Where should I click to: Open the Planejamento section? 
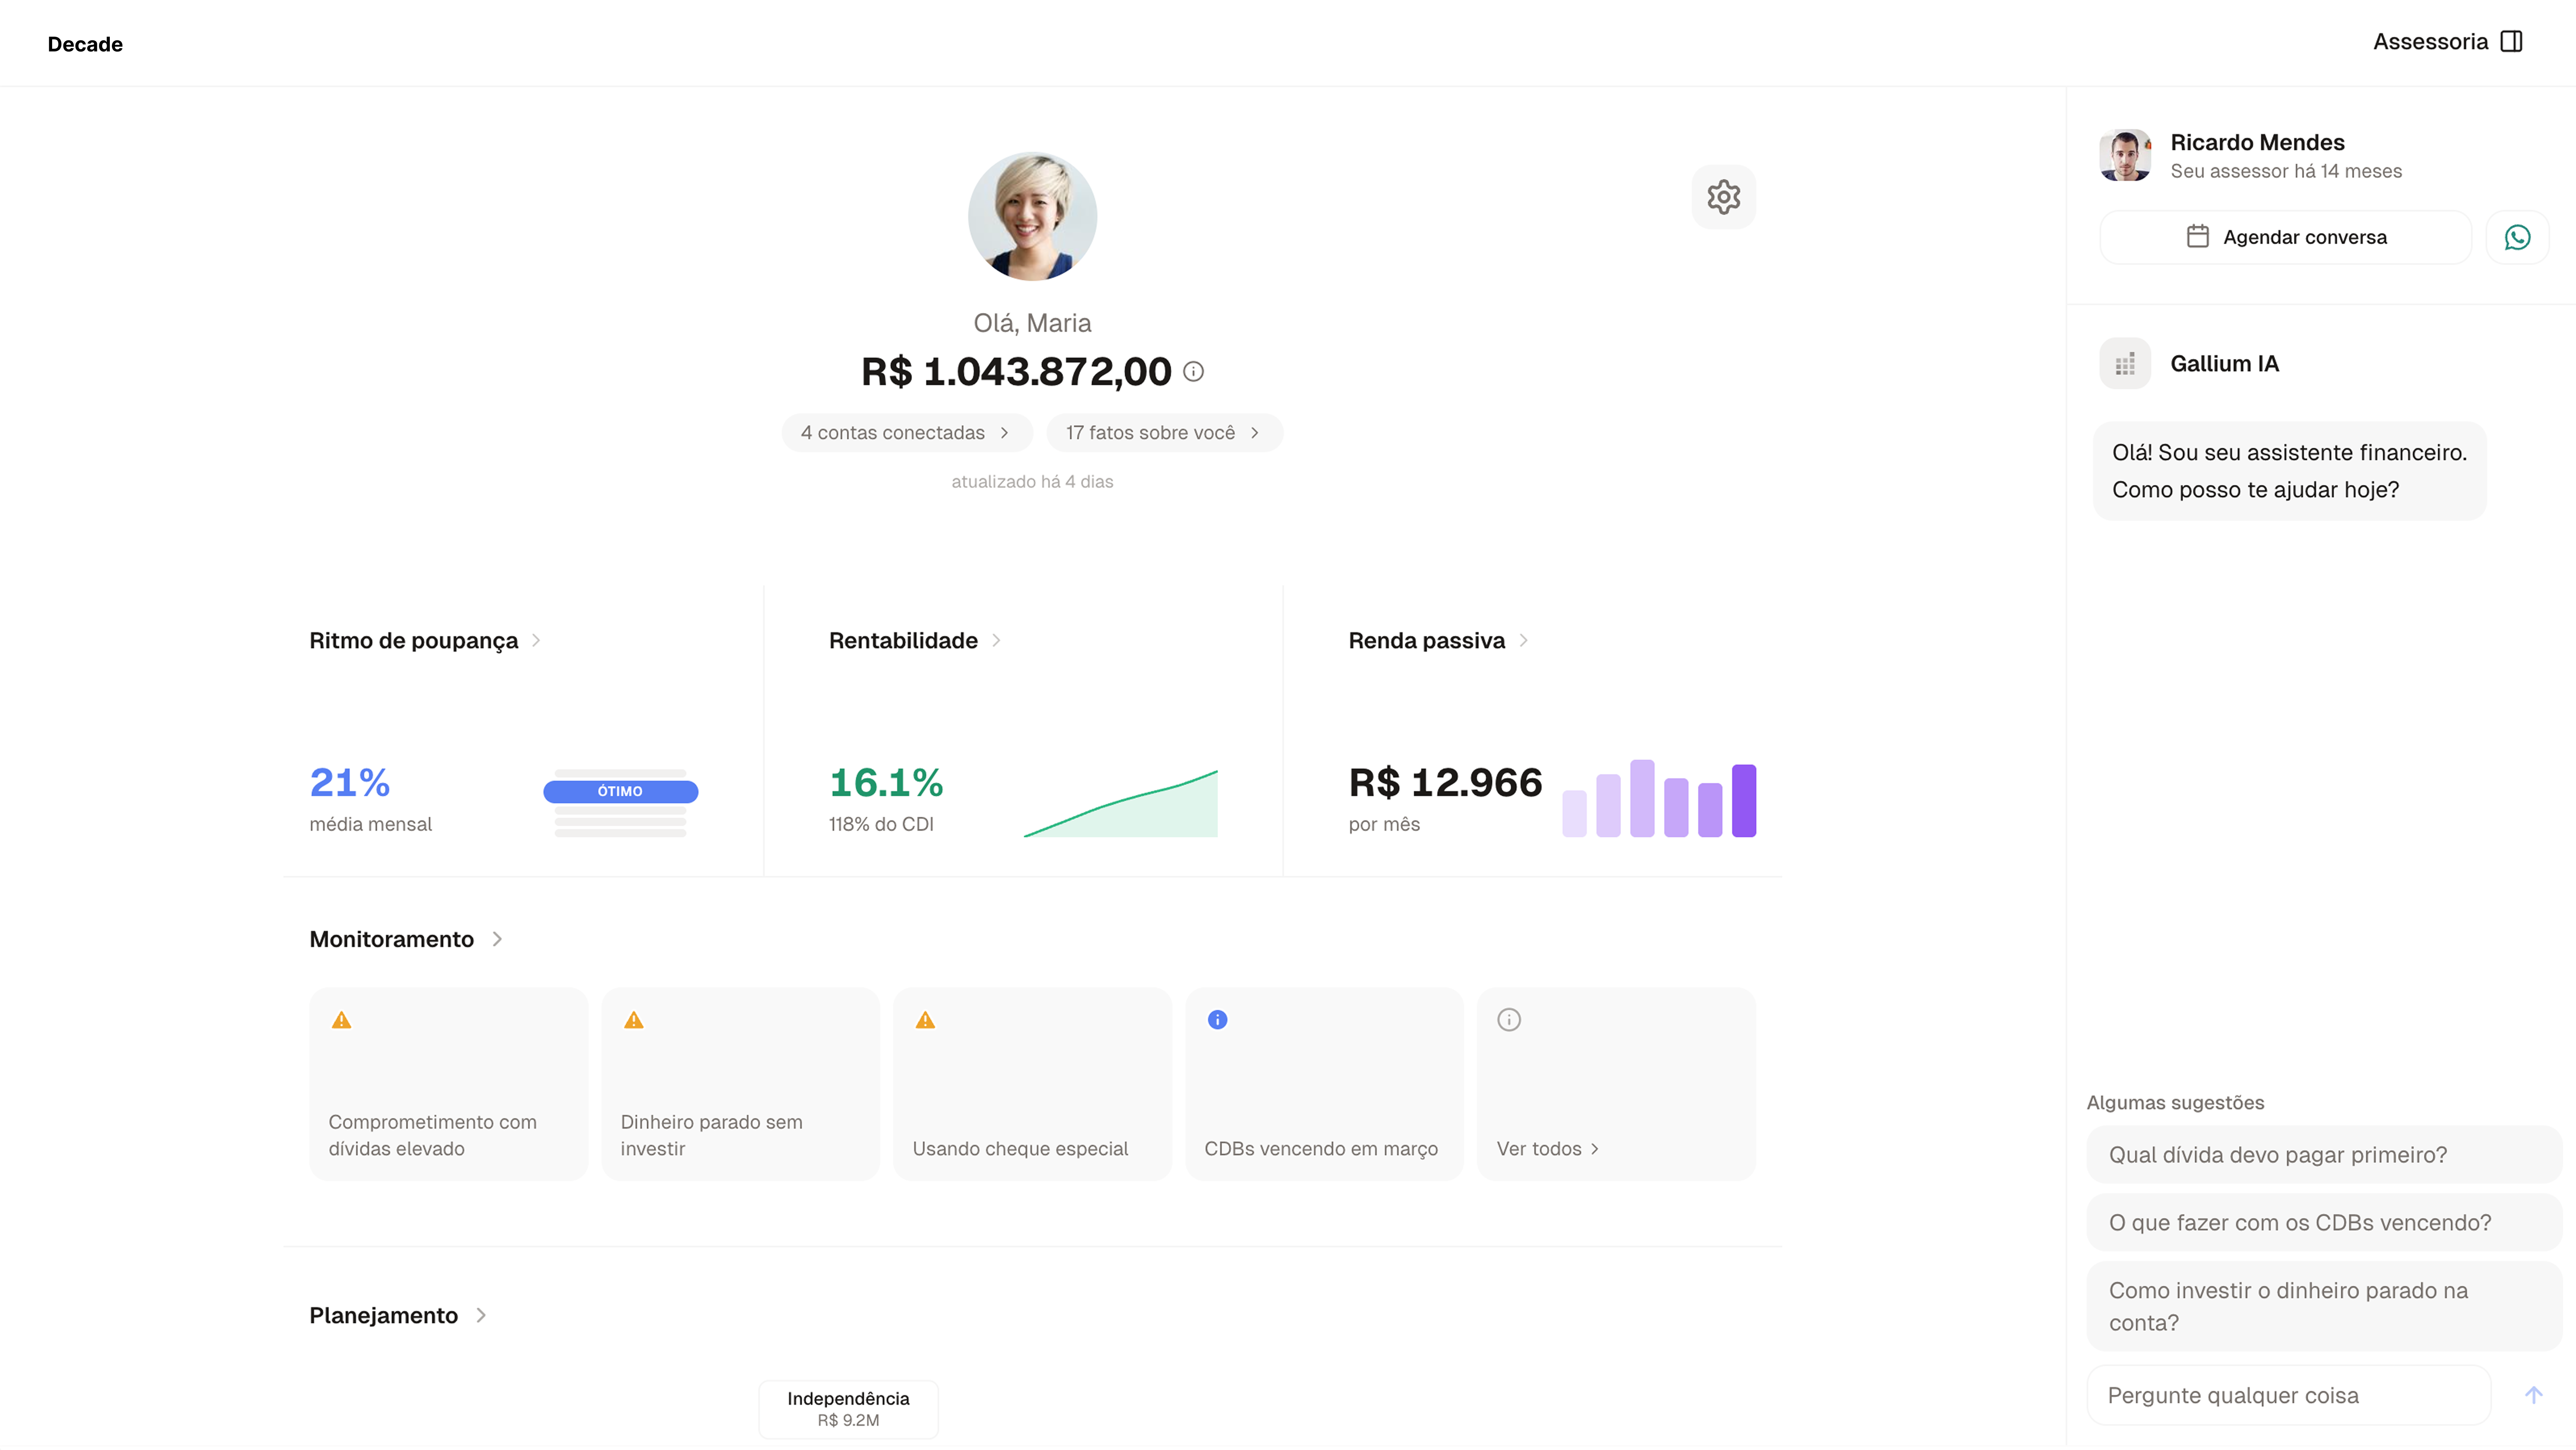click(x=396, y=1315)
